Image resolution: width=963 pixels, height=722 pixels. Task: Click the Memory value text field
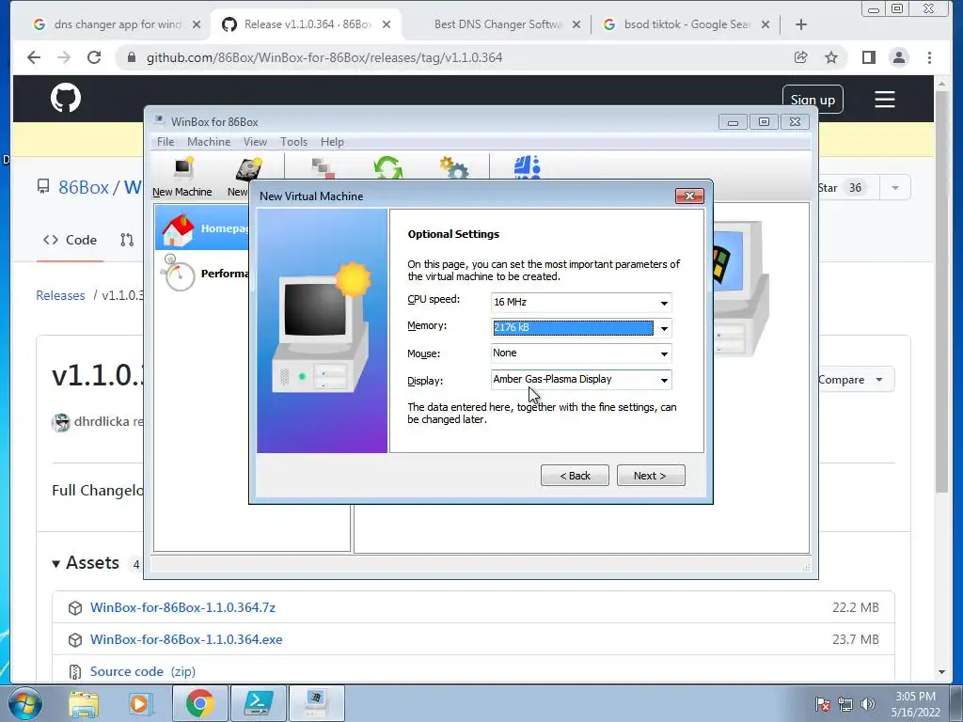pos(573,328)
